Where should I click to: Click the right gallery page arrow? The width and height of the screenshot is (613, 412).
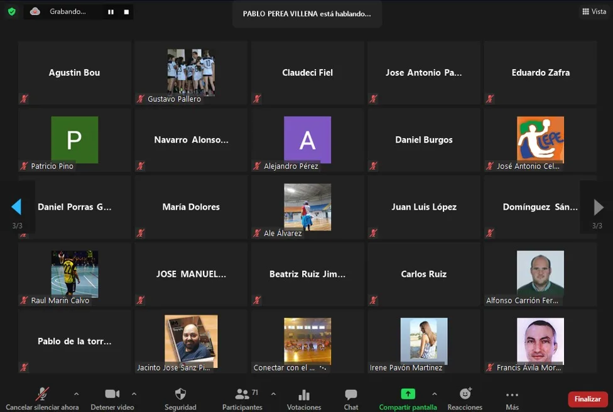[598, 207]
